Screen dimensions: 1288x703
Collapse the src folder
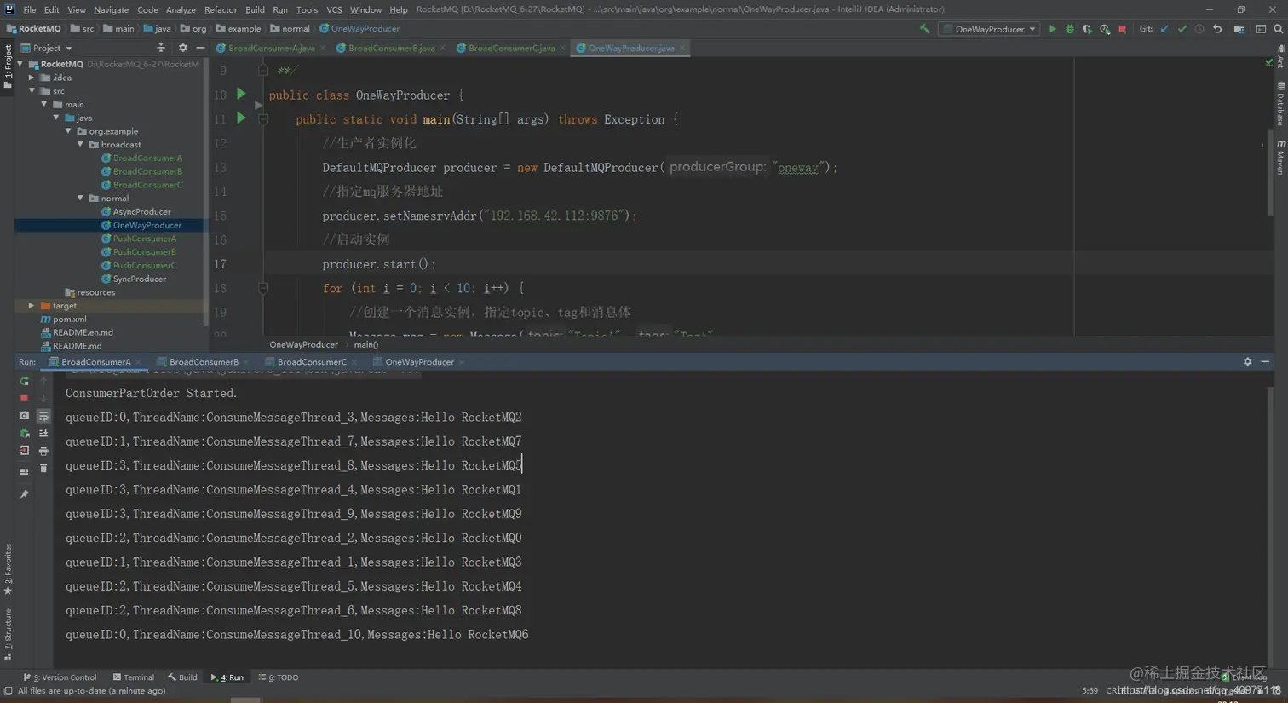tap(32, 91)
